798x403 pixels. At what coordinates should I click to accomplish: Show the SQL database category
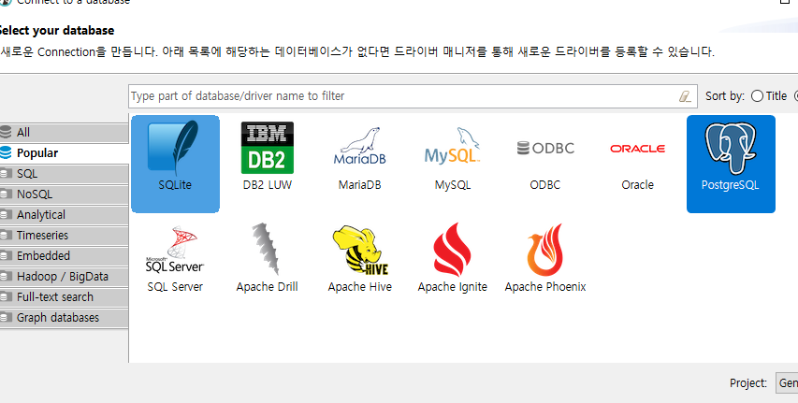(65, 174)
